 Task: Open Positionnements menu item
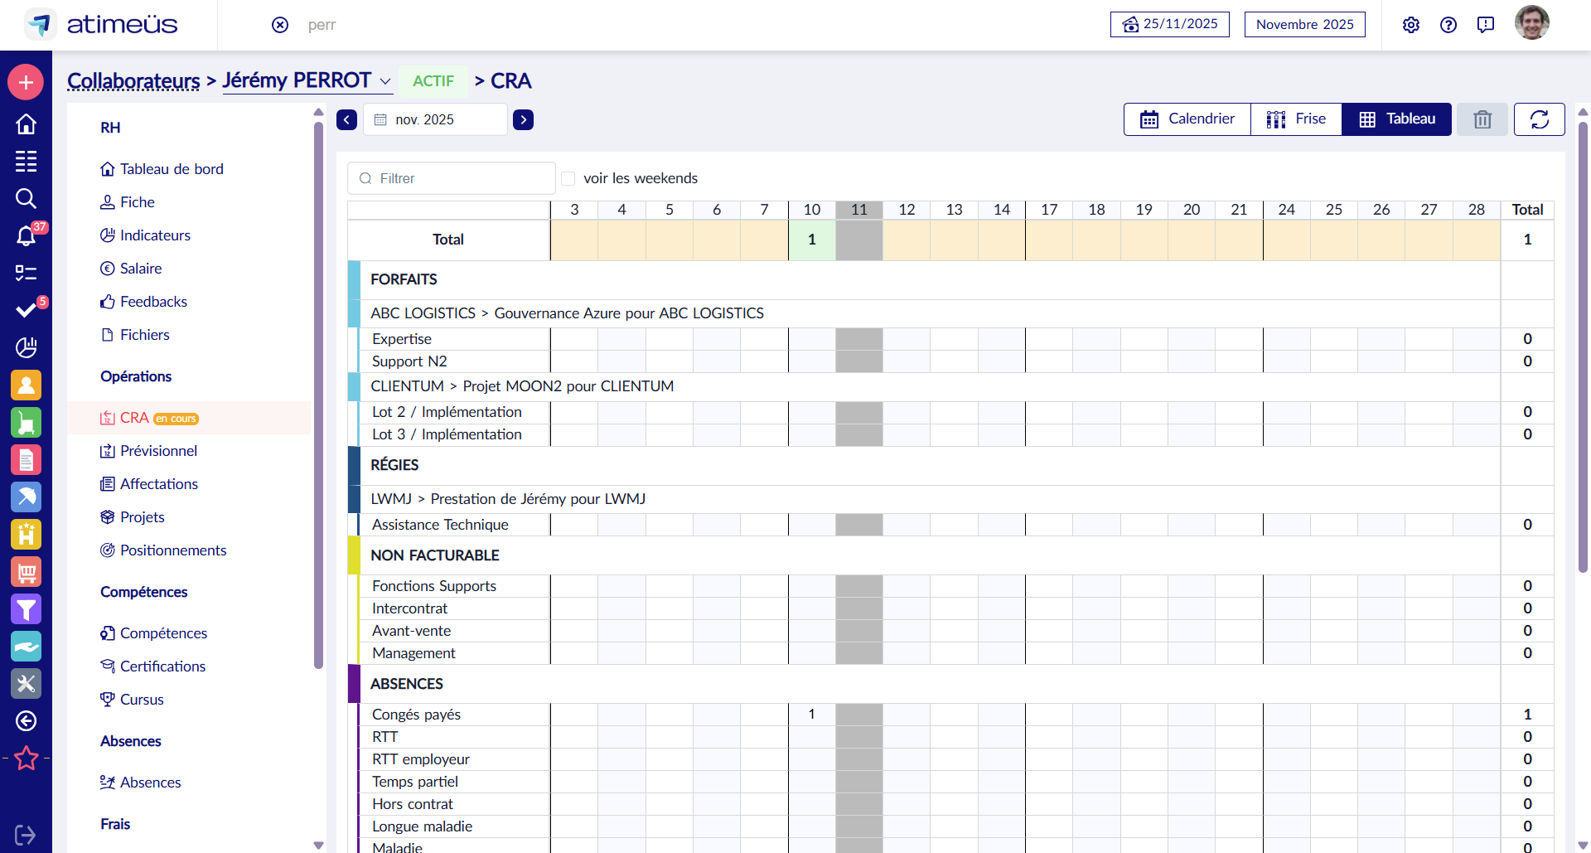(163, 550)
